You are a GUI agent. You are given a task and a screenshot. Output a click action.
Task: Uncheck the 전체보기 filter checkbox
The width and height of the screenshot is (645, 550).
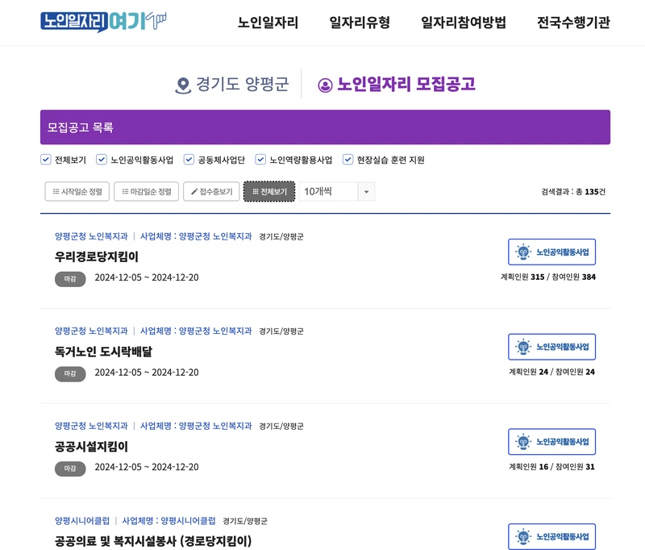pos(44,159)
